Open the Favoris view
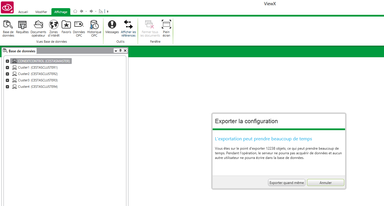Viewport: 384px width, 206px height. click(x=66, y=28)
